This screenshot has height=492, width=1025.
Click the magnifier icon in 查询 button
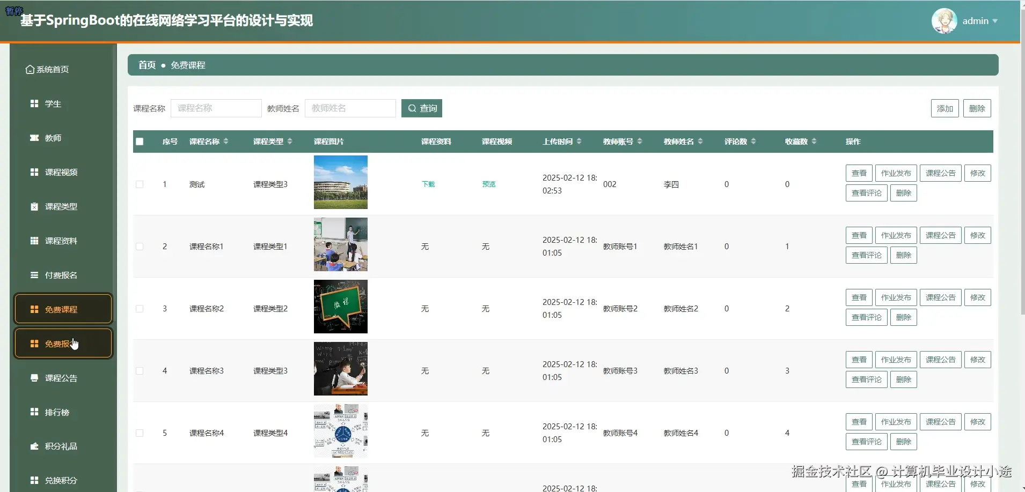(412, 108)
